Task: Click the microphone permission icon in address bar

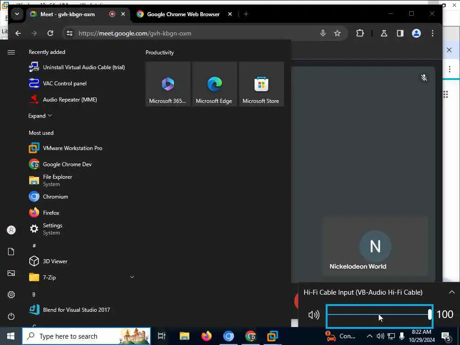Action: [323, 33]
